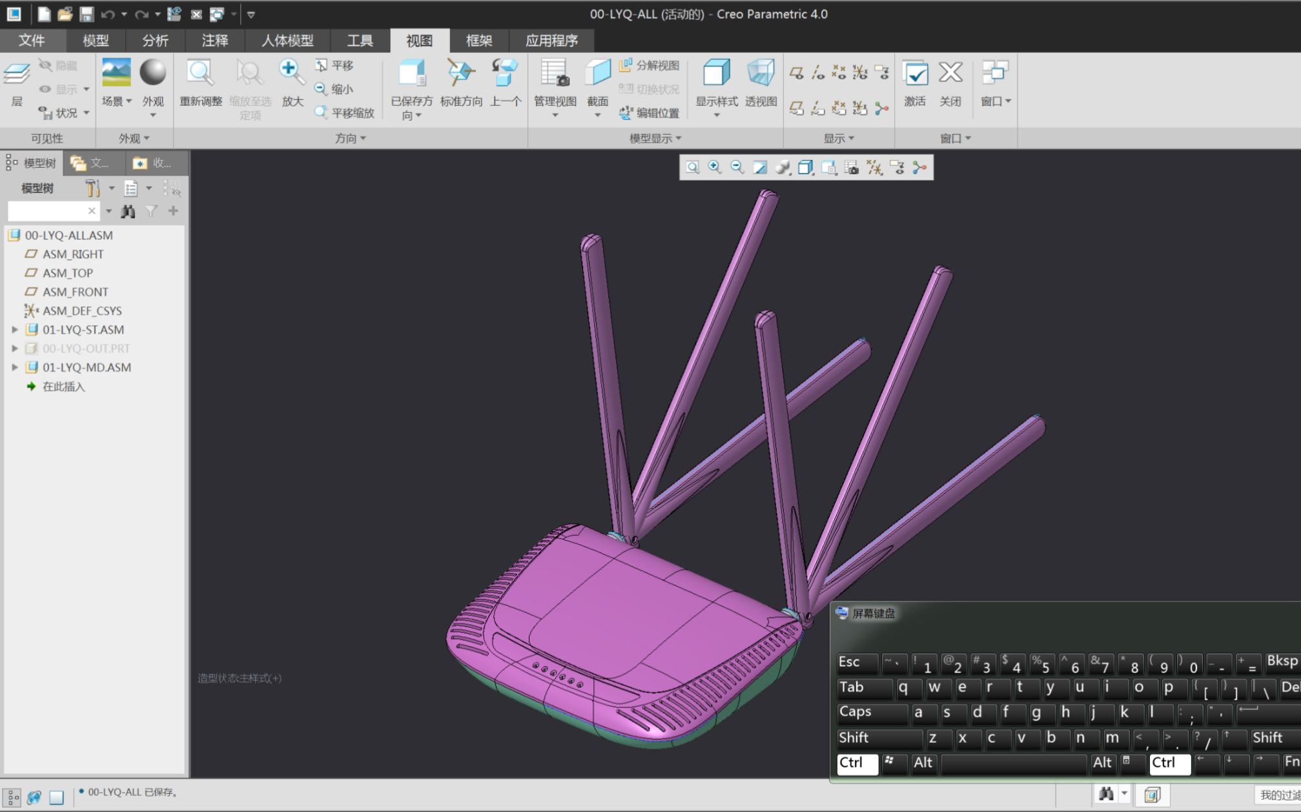Click the model tree search field
1301x812 pixels.
(x=48, y=211)
